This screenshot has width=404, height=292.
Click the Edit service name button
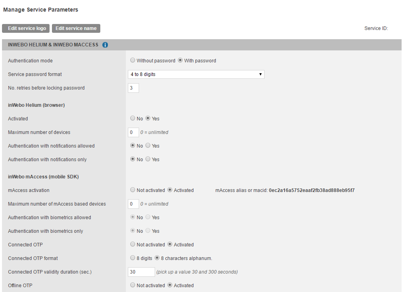[76, 28]
